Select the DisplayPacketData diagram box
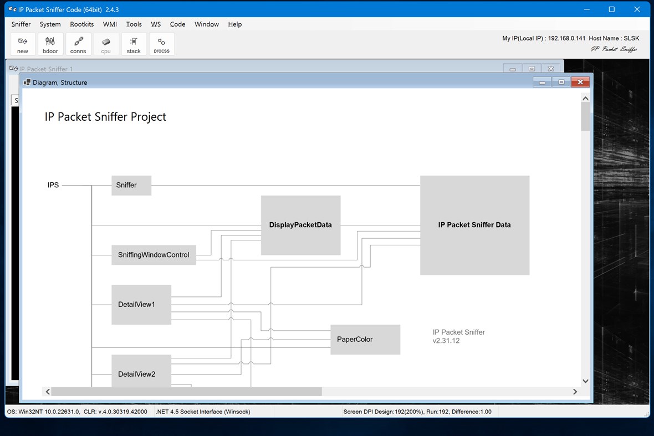This screenshot has width=654, height=436. 301,225
